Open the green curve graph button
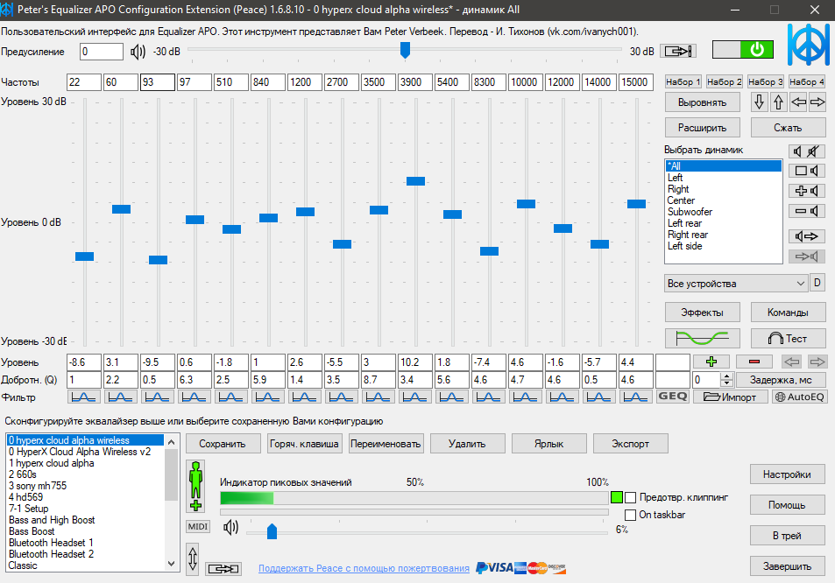 coord(702,338)
